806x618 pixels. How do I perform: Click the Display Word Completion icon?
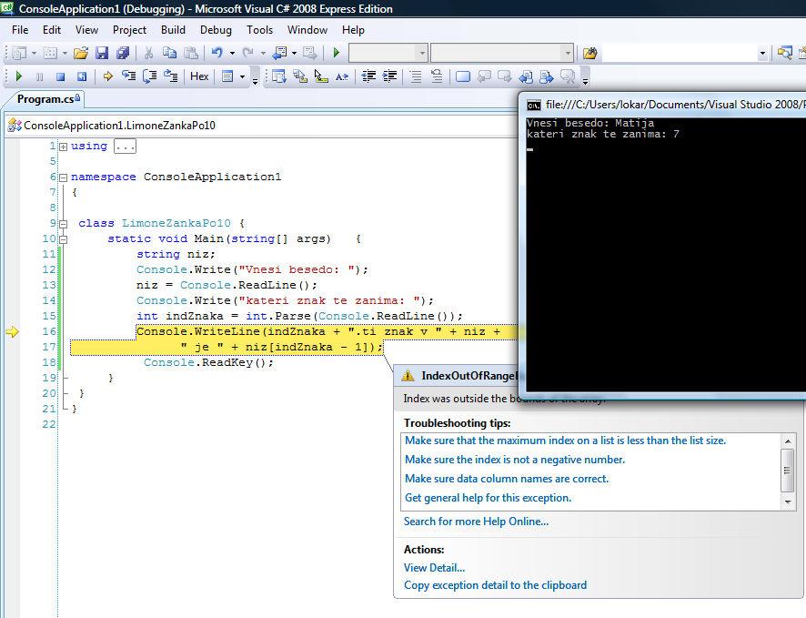coord(342,76)
